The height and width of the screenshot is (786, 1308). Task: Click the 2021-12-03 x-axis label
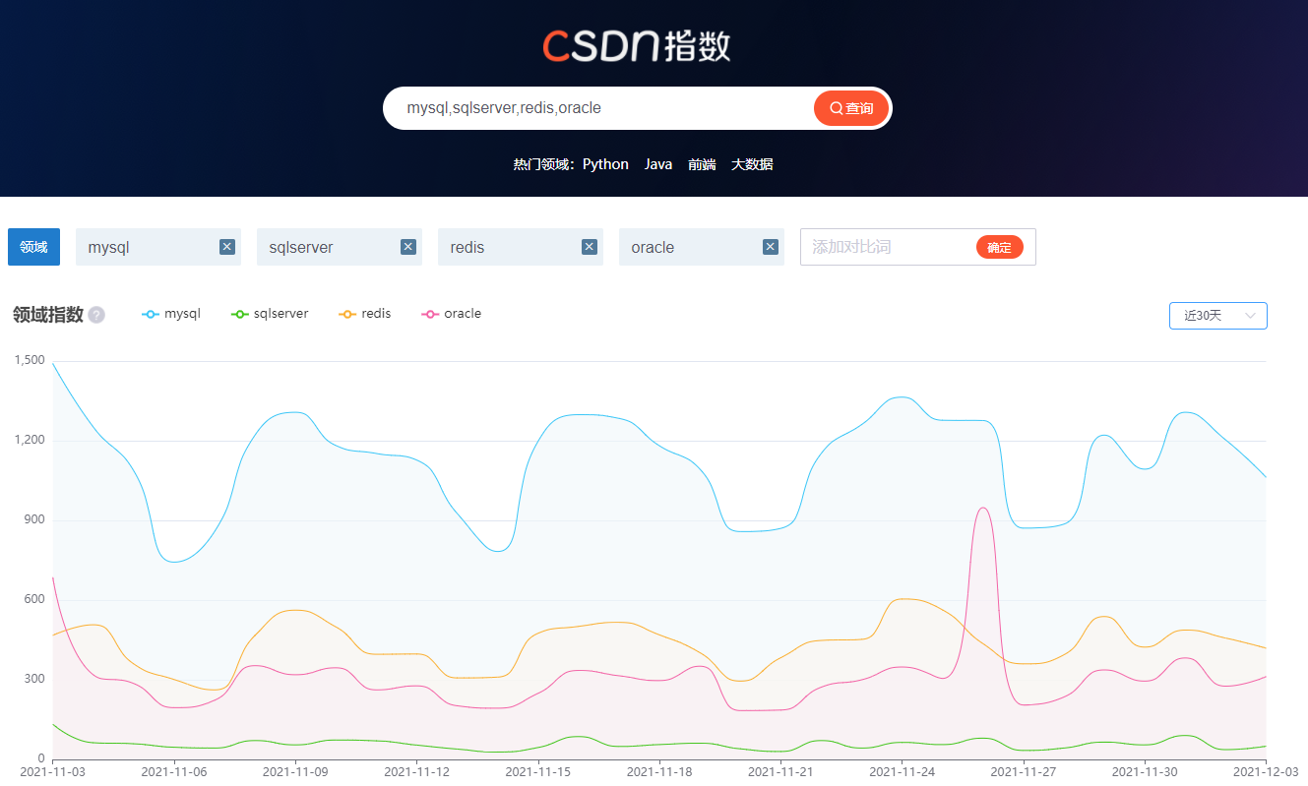(x=1266, y=772)
